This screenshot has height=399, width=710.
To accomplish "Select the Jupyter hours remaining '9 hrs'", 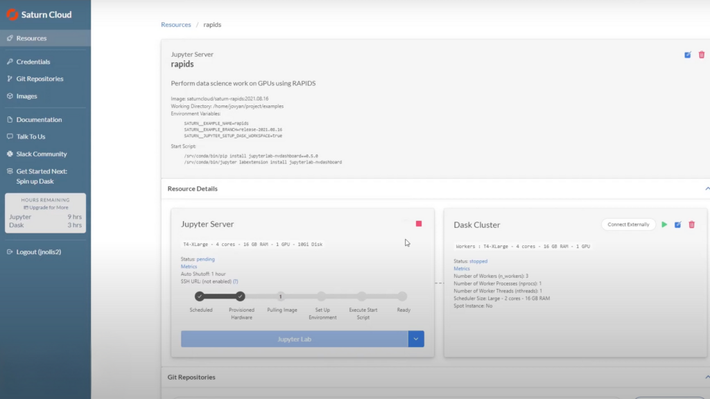I will tap(75, 217).
